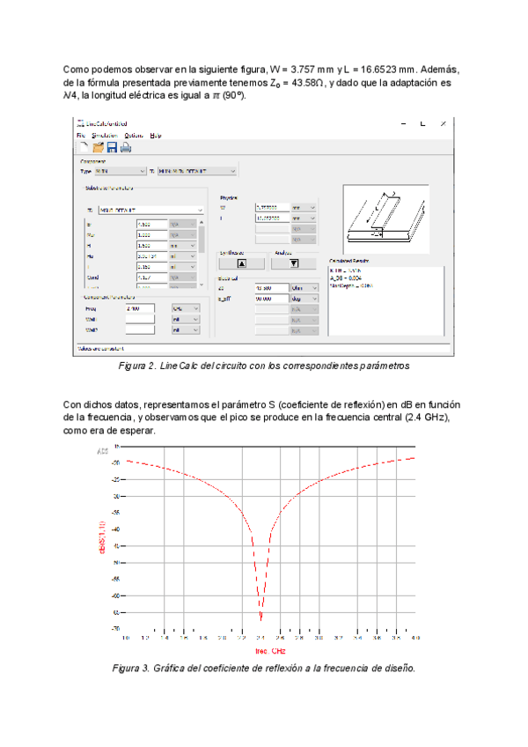Viewport: 528px width, 747px height.
Task: Open the L physical unit dropdown
Action: coord(304,218)
